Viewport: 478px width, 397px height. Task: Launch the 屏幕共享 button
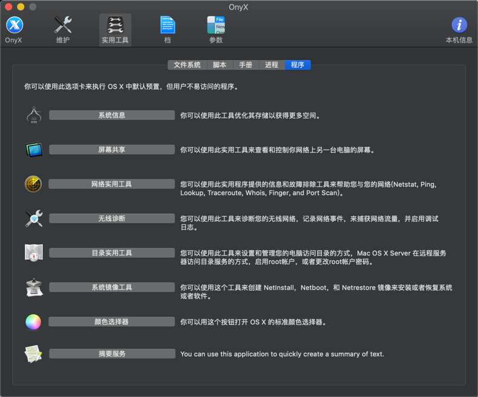[x=112, y=149]
